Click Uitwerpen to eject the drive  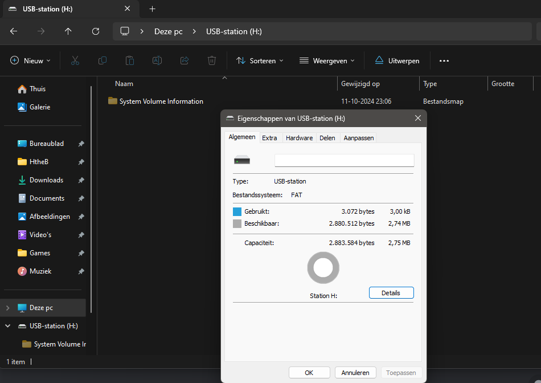click(x=397, y=61)
